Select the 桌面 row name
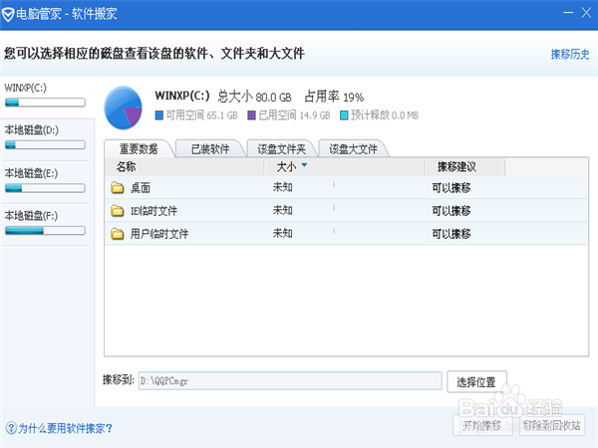This screenshot has width=598, height=448. [141, 188]
